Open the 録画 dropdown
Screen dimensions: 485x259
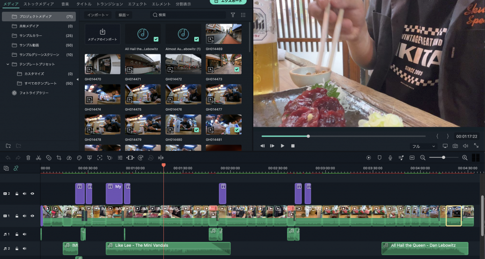pyautogui.click(x=124, y=15)
